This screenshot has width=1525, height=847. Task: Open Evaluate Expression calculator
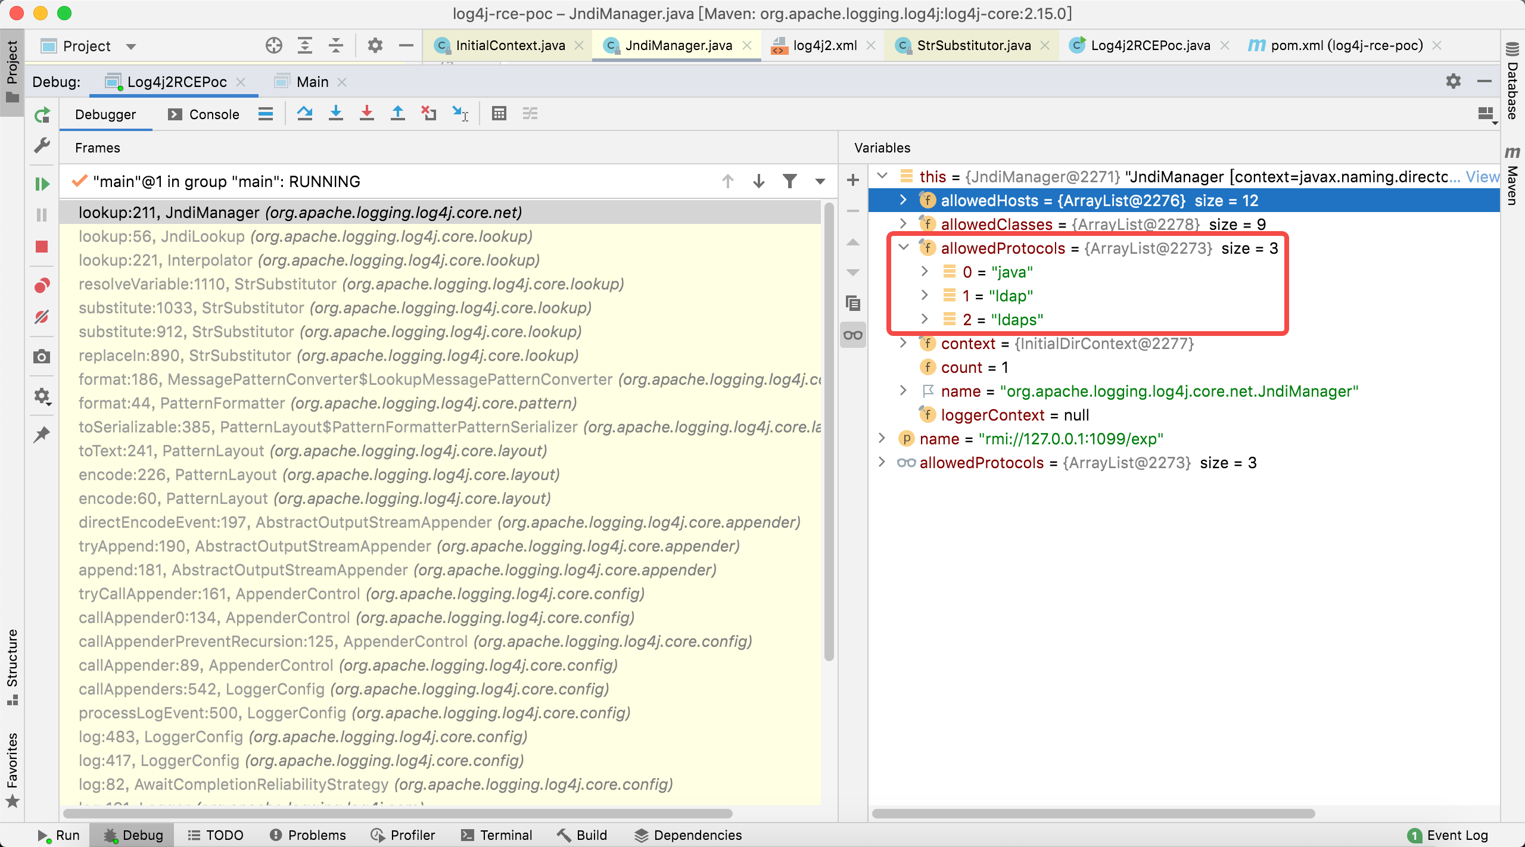click(x=499, y=114)
